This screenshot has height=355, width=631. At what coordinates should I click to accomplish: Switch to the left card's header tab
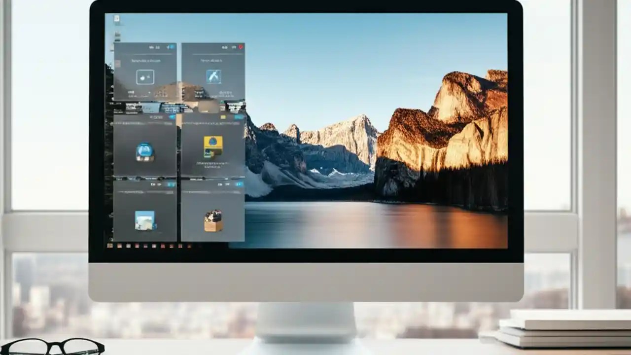coord(151,46)
